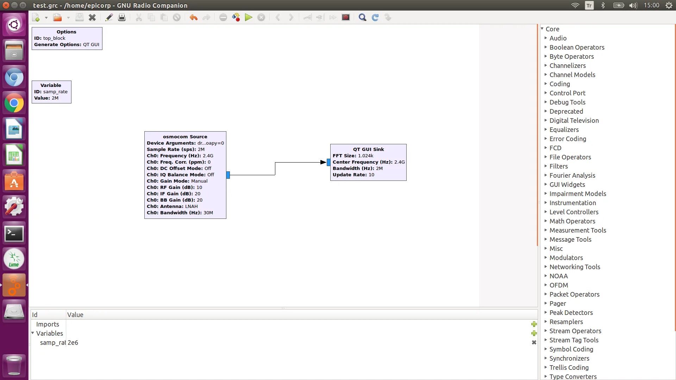Image resolution: width=676 pixels, height=380 pixels.
Task: Select the GUI Widgets tree item
Action: pos(567,184)
